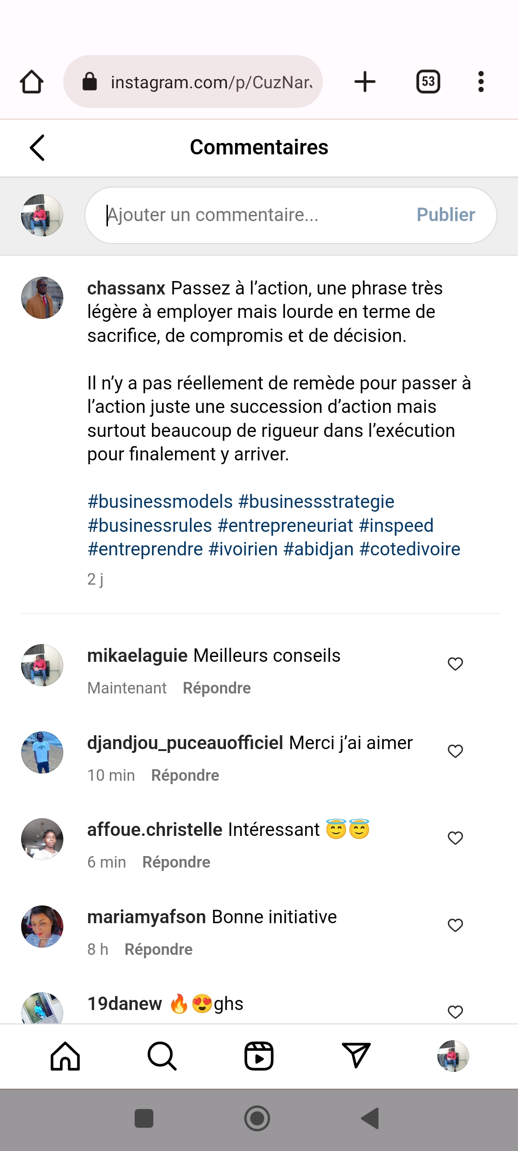This screenshot has width=518, height=1151.
Task: Open your profile tab in bottom bar
Action: point(453,1056)
